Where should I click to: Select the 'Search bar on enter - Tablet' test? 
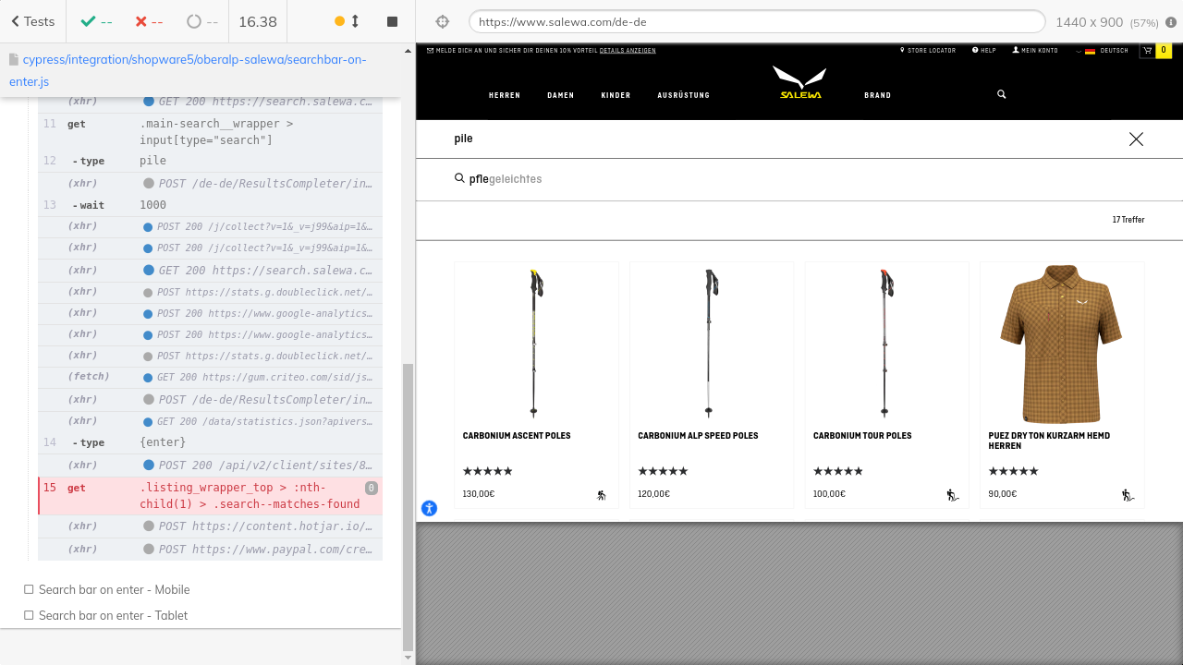[113, 615]
